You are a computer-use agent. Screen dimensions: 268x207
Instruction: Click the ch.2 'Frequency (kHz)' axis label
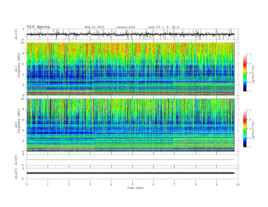[19, 121]
